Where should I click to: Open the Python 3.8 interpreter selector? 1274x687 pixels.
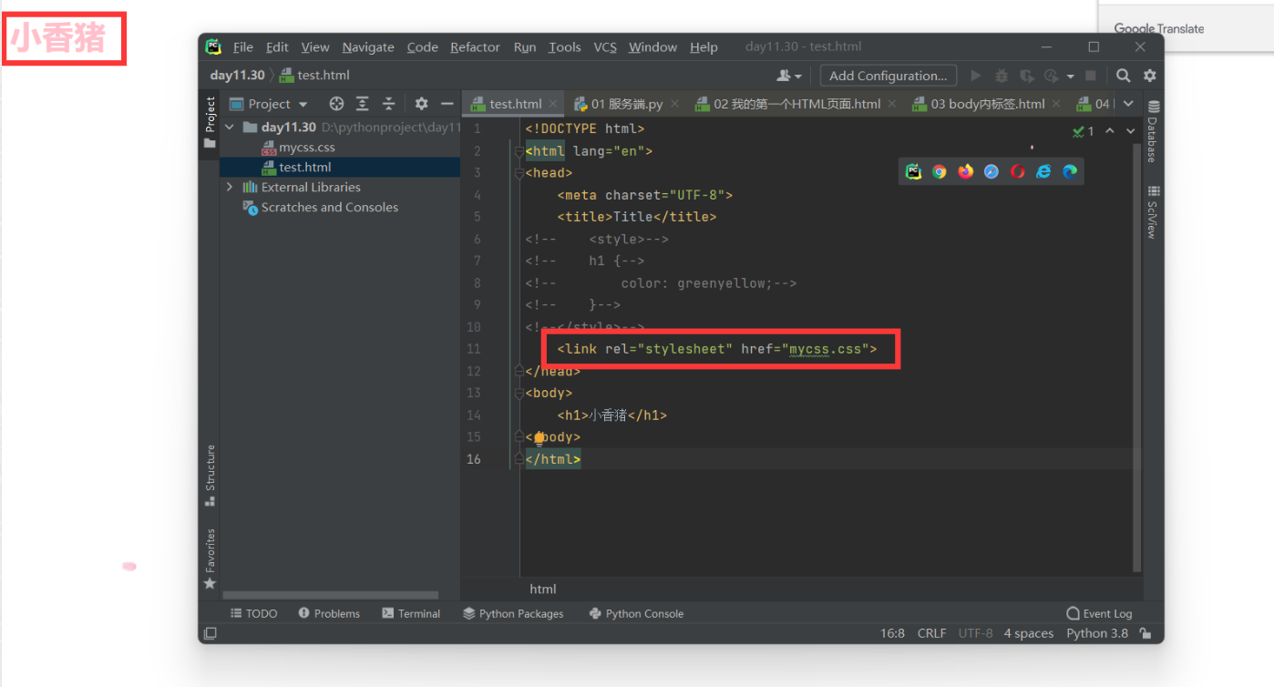(1097, 633)
